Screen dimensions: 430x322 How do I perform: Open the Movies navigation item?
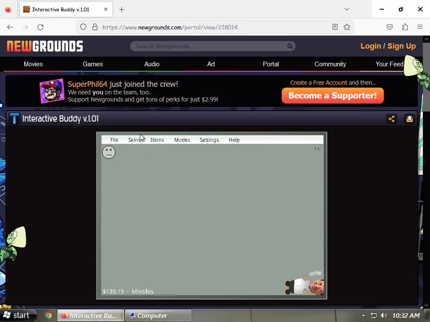tap(33, 64)
